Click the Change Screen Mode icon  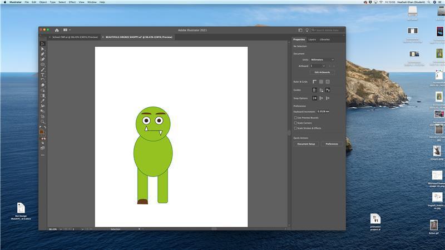coord(43,148)
